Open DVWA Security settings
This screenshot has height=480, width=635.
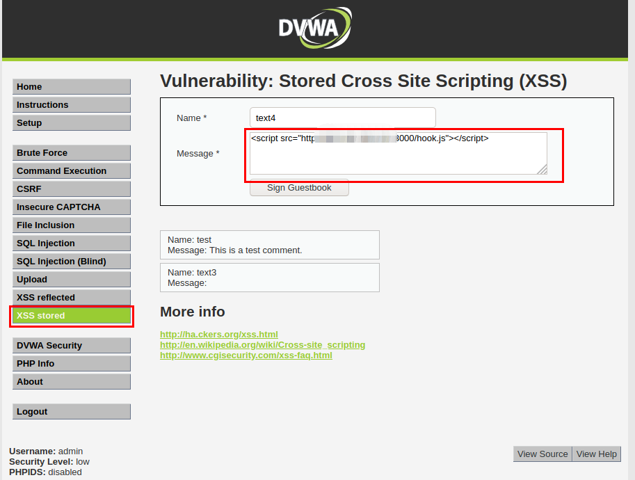(71, 346)
